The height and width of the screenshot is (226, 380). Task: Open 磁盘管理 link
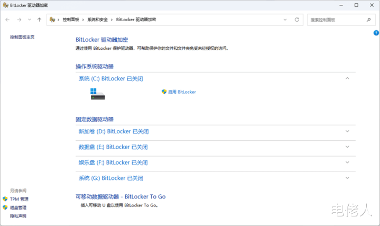point(18,207)
